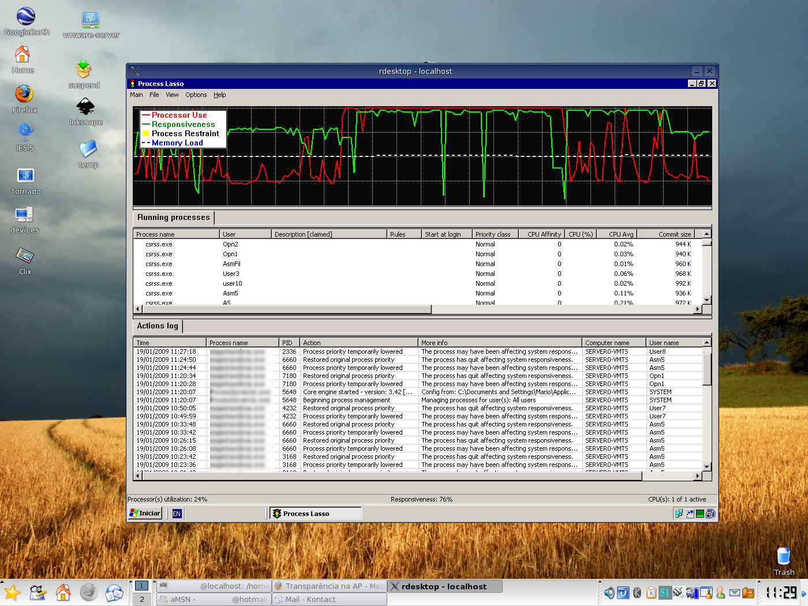Click the EN language indicator

pos(177,514)
